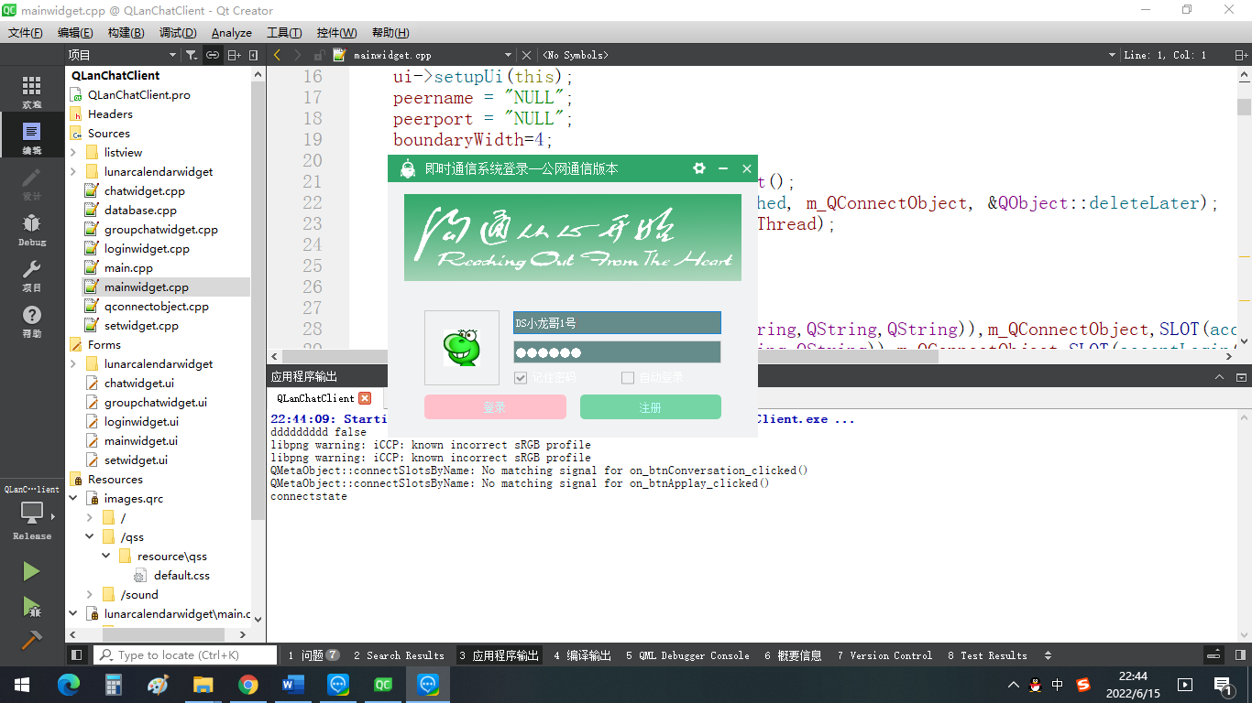Switch to Debug mode in the sidebar
Viewport: 1252px width, 703px height.
click(32, 229)
